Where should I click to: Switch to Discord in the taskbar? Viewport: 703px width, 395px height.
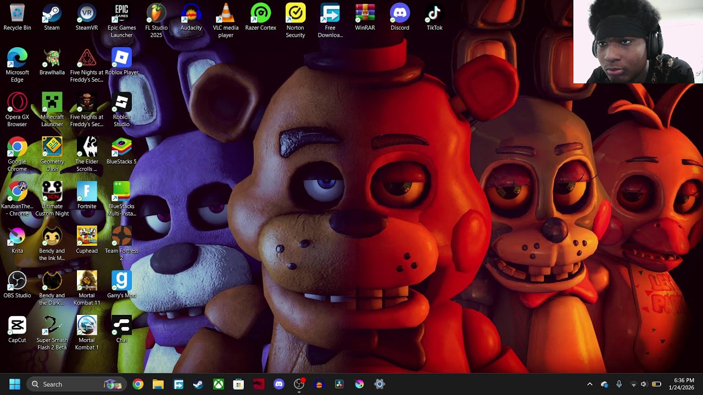(279, 384)
